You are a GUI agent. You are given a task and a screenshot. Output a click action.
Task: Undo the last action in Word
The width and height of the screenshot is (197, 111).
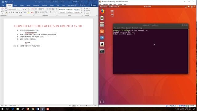[6, 2]
